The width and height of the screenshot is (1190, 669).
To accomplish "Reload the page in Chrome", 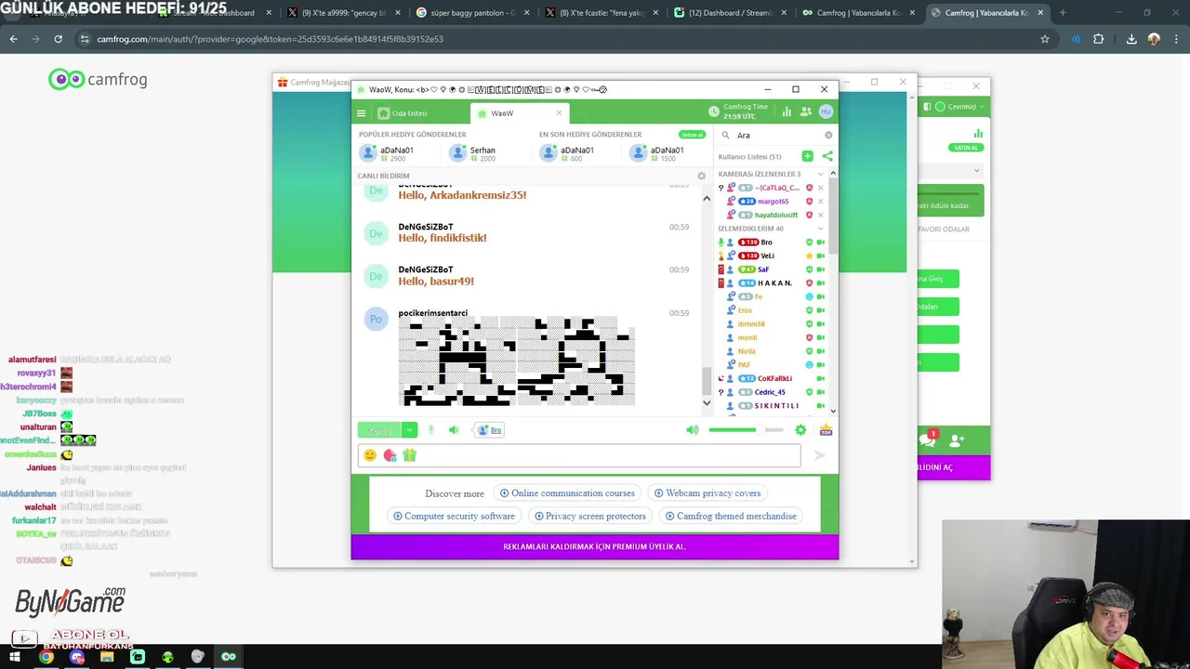I will 58,39.
